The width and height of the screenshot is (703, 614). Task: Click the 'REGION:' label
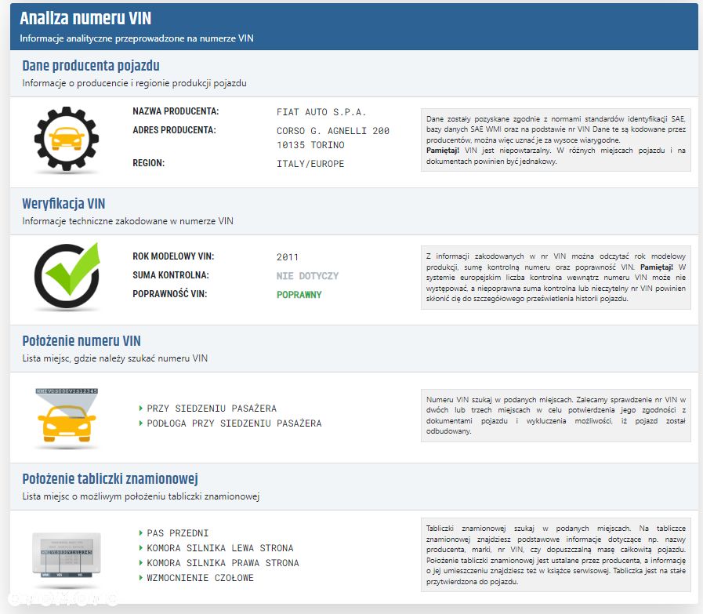pyautogui.click(x=148, y=163)
